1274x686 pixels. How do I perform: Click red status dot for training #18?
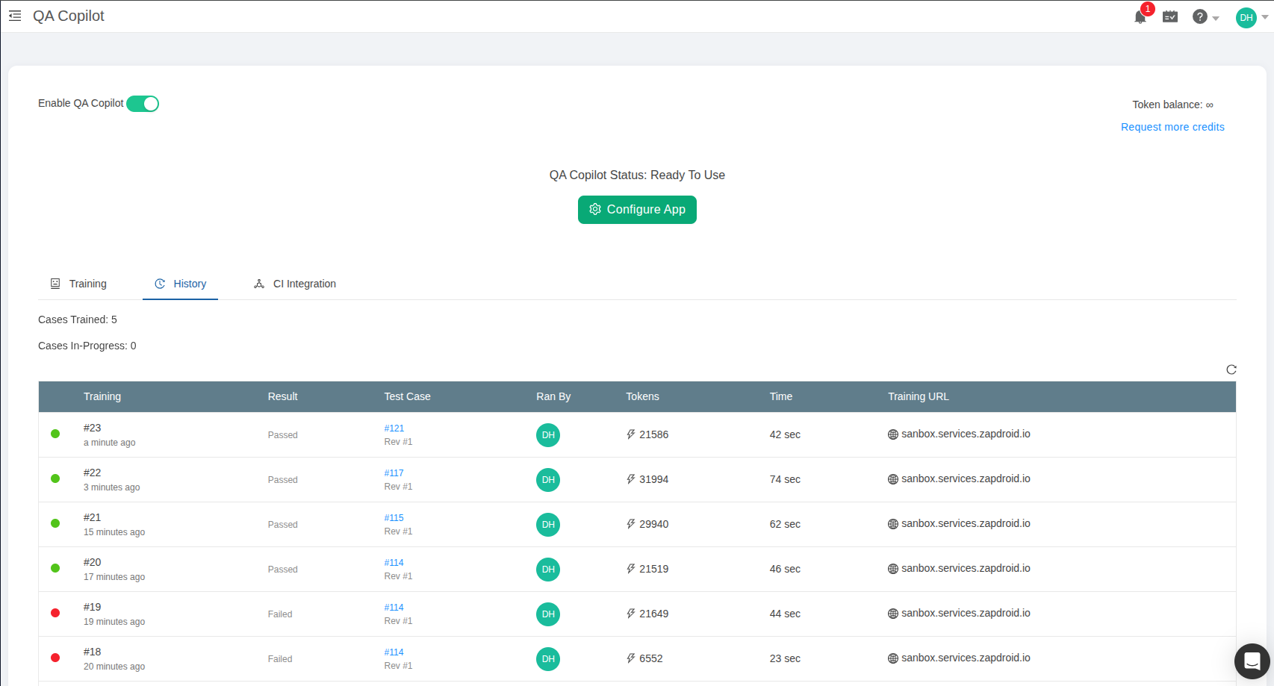click(x=55, y=658)
